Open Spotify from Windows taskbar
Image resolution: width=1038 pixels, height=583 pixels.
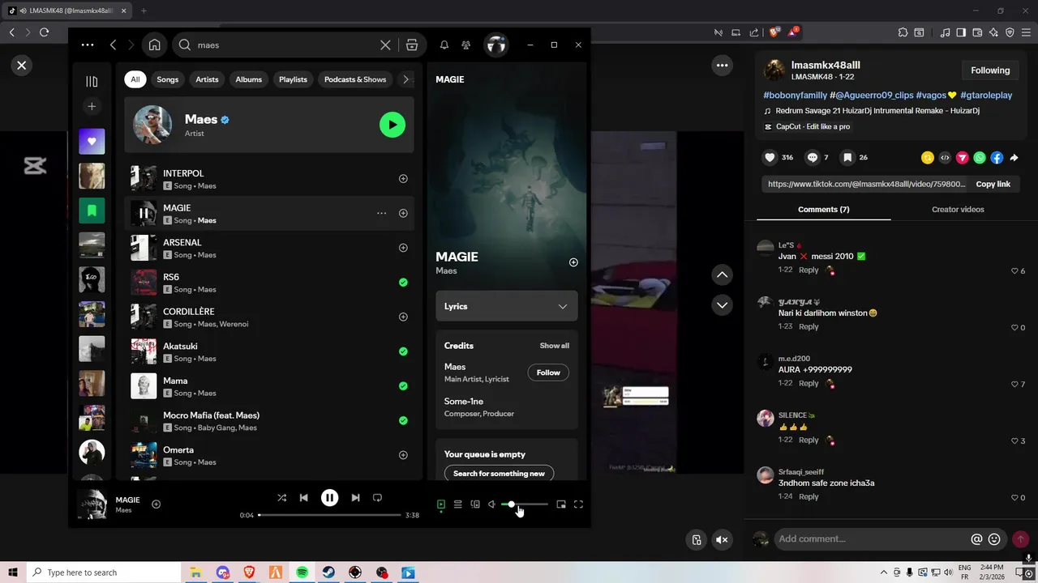[302, 572]
